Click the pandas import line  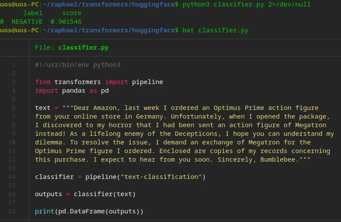[x=72, y=91]
